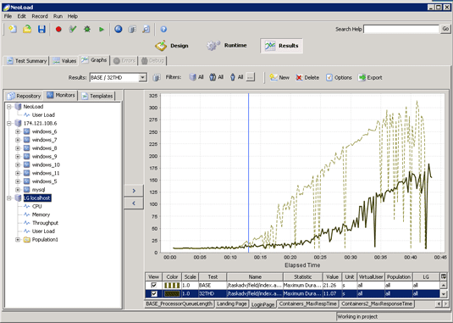Select the CPU monitor item
The height and width of the screenshot is (323, 453).
[x=36, y=207]
